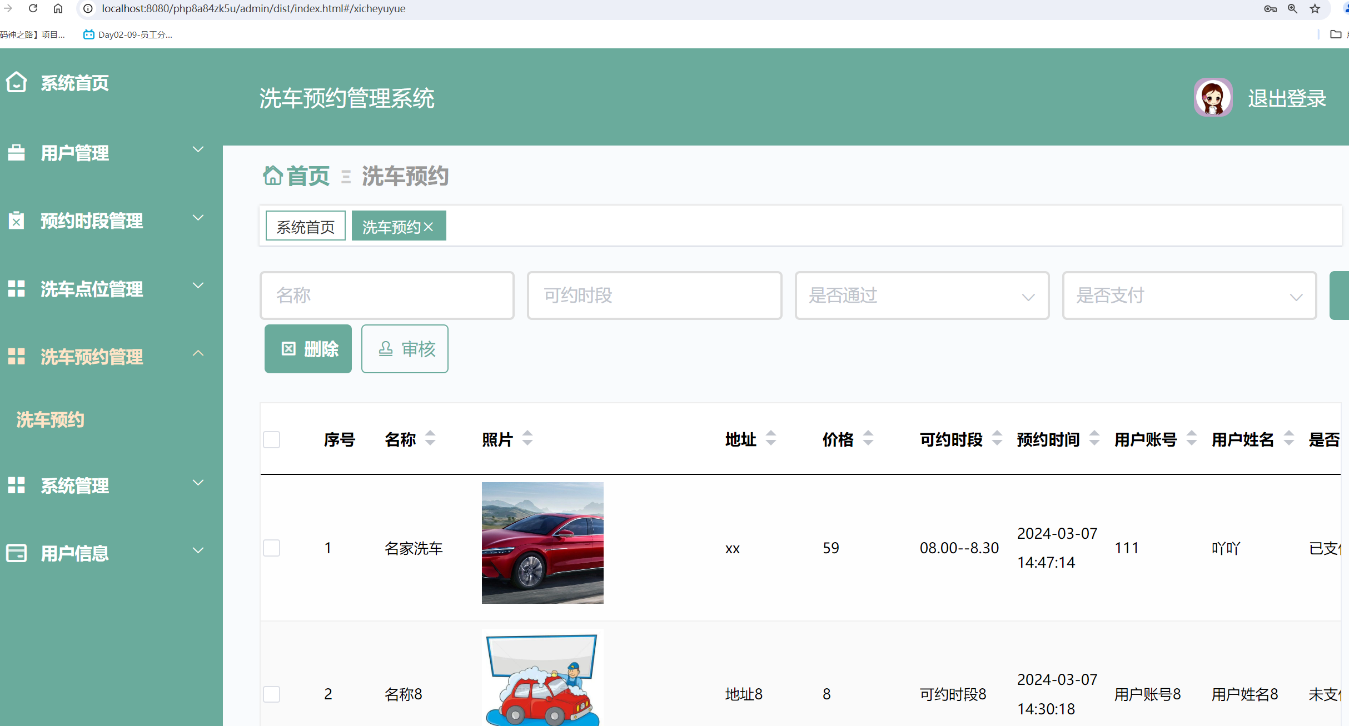Collapse 洗车预约管理 menu chevron
The height and width of the screenshot is (726, 1349).
[x=198, y=353]
